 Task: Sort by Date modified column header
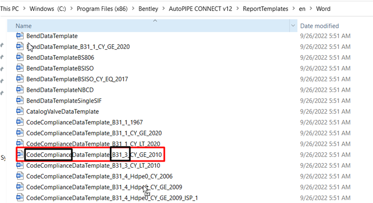320,26
